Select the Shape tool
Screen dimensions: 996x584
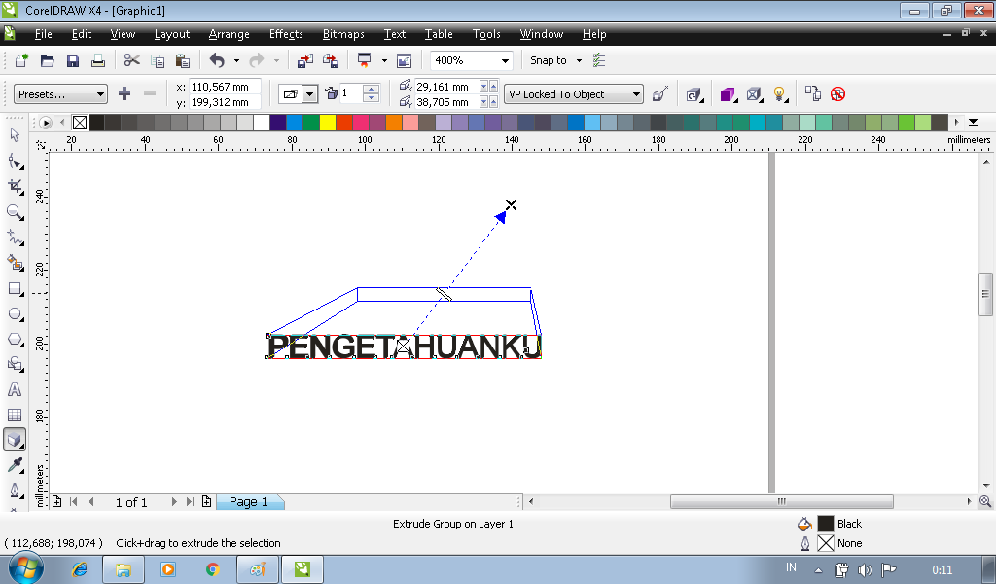[14, 162]
